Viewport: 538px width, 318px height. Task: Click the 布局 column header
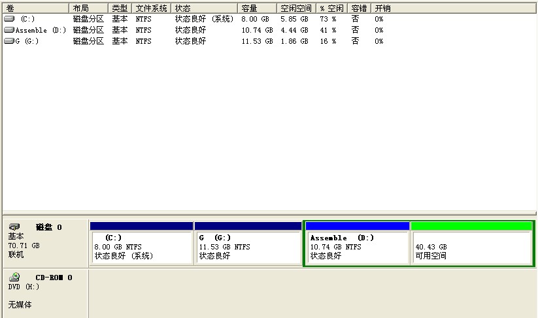pos(88,8)
